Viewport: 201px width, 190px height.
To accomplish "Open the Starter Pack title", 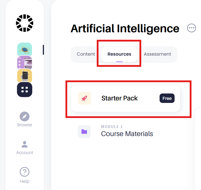I will pyautogui.click(x=120, y=98).
